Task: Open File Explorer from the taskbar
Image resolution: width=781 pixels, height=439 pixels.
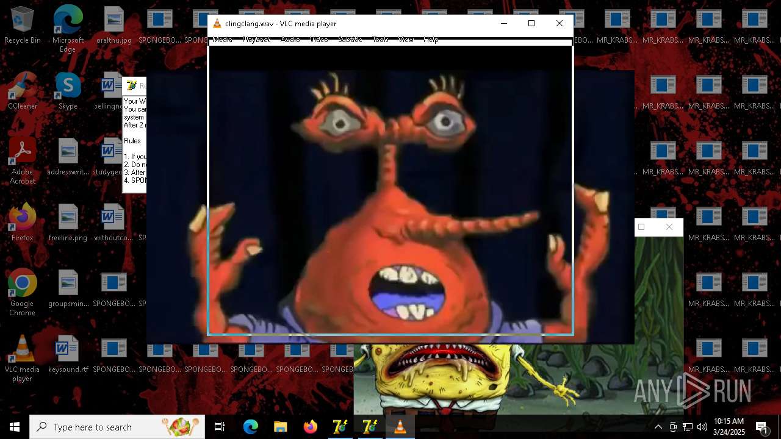Action: pyautogui.click(x=280, y=427)
